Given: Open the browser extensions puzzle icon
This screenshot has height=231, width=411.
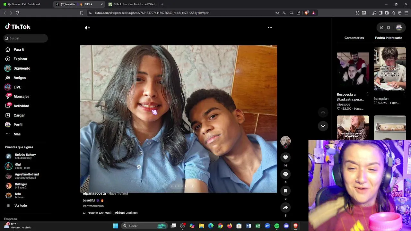Looking at the screenshot, I should coord(357,13).
